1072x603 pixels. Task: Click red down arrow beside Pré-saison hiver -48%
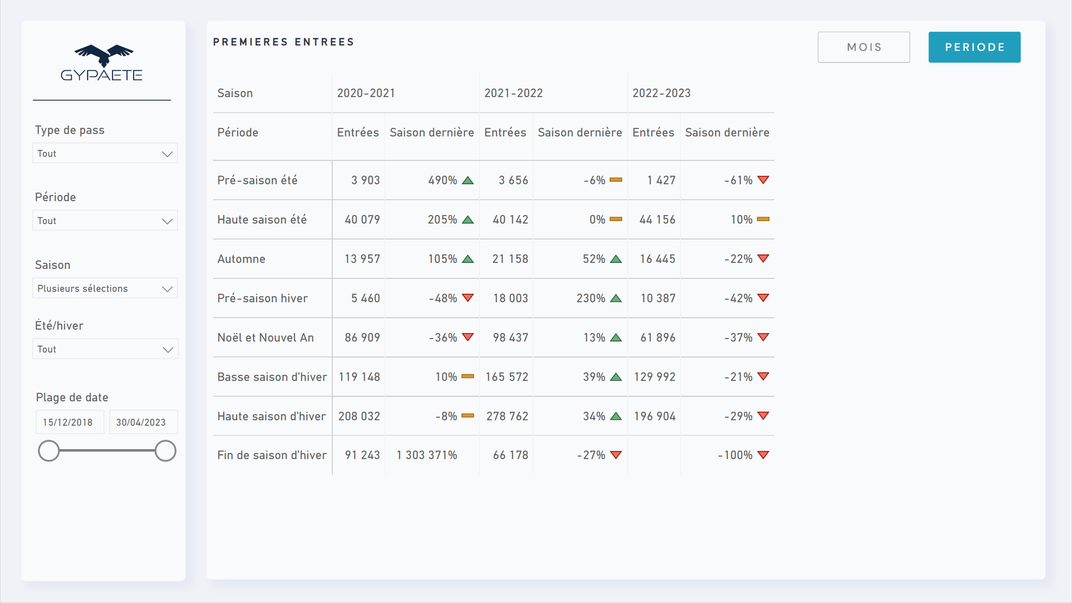tap(467, 298)
